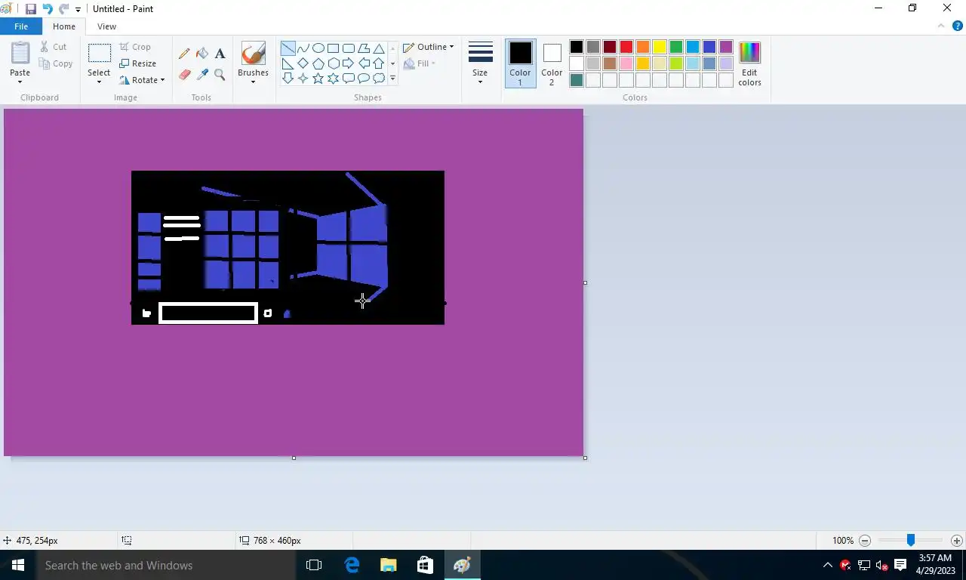The height and width of the screenshot is (580, 966).
Task: Open the Edit colors dialog
Action: 749,63
